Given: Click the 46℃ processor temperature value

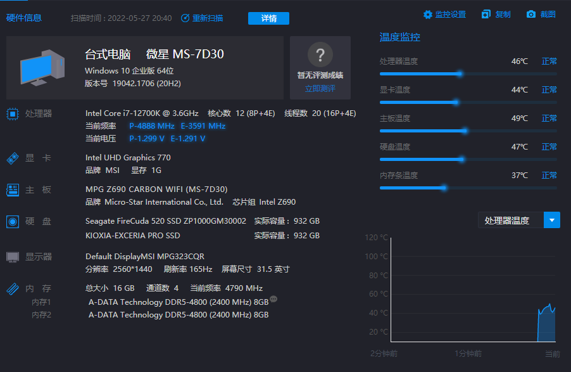Looking at the screenshot, I should coord(520,61).
